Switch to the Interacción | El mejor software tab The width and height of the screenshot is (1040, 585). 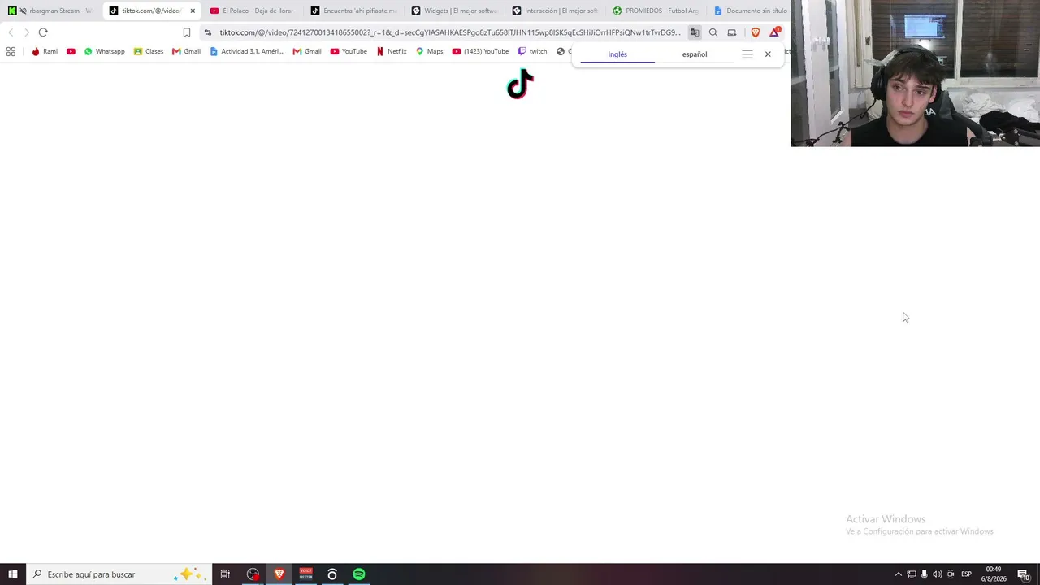click(x=554, y=11)
